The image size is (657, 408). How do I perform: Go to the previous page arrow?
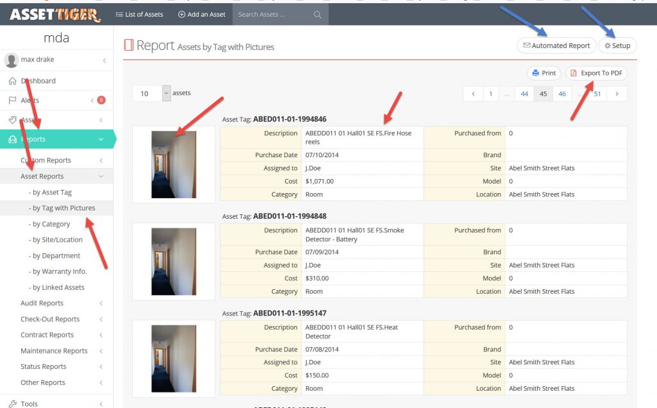point(474,94)
